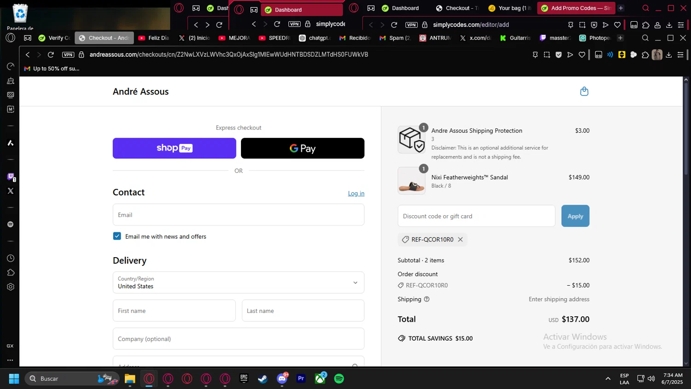The height and width of the screenshot is (389, 691).
Task: Go back in the checkout window
Action: (28, 55)
